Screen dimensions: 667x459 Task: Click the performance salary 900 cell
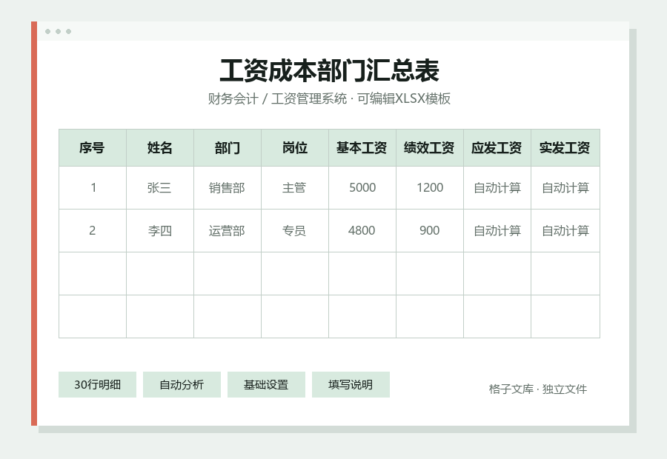click(430, 231)
